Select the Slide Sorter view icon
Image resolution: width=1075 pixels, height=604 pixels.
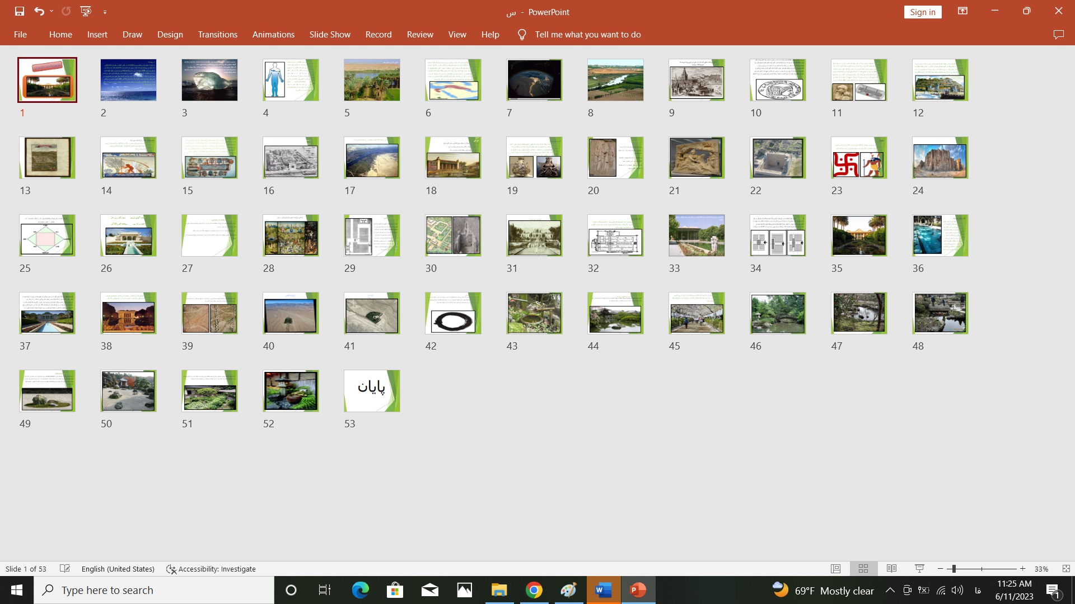coord(862,568)
